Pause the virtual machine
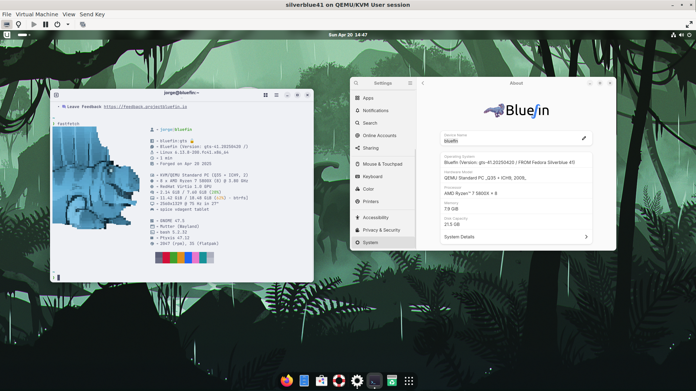696x391 pixels. point(45,24)
